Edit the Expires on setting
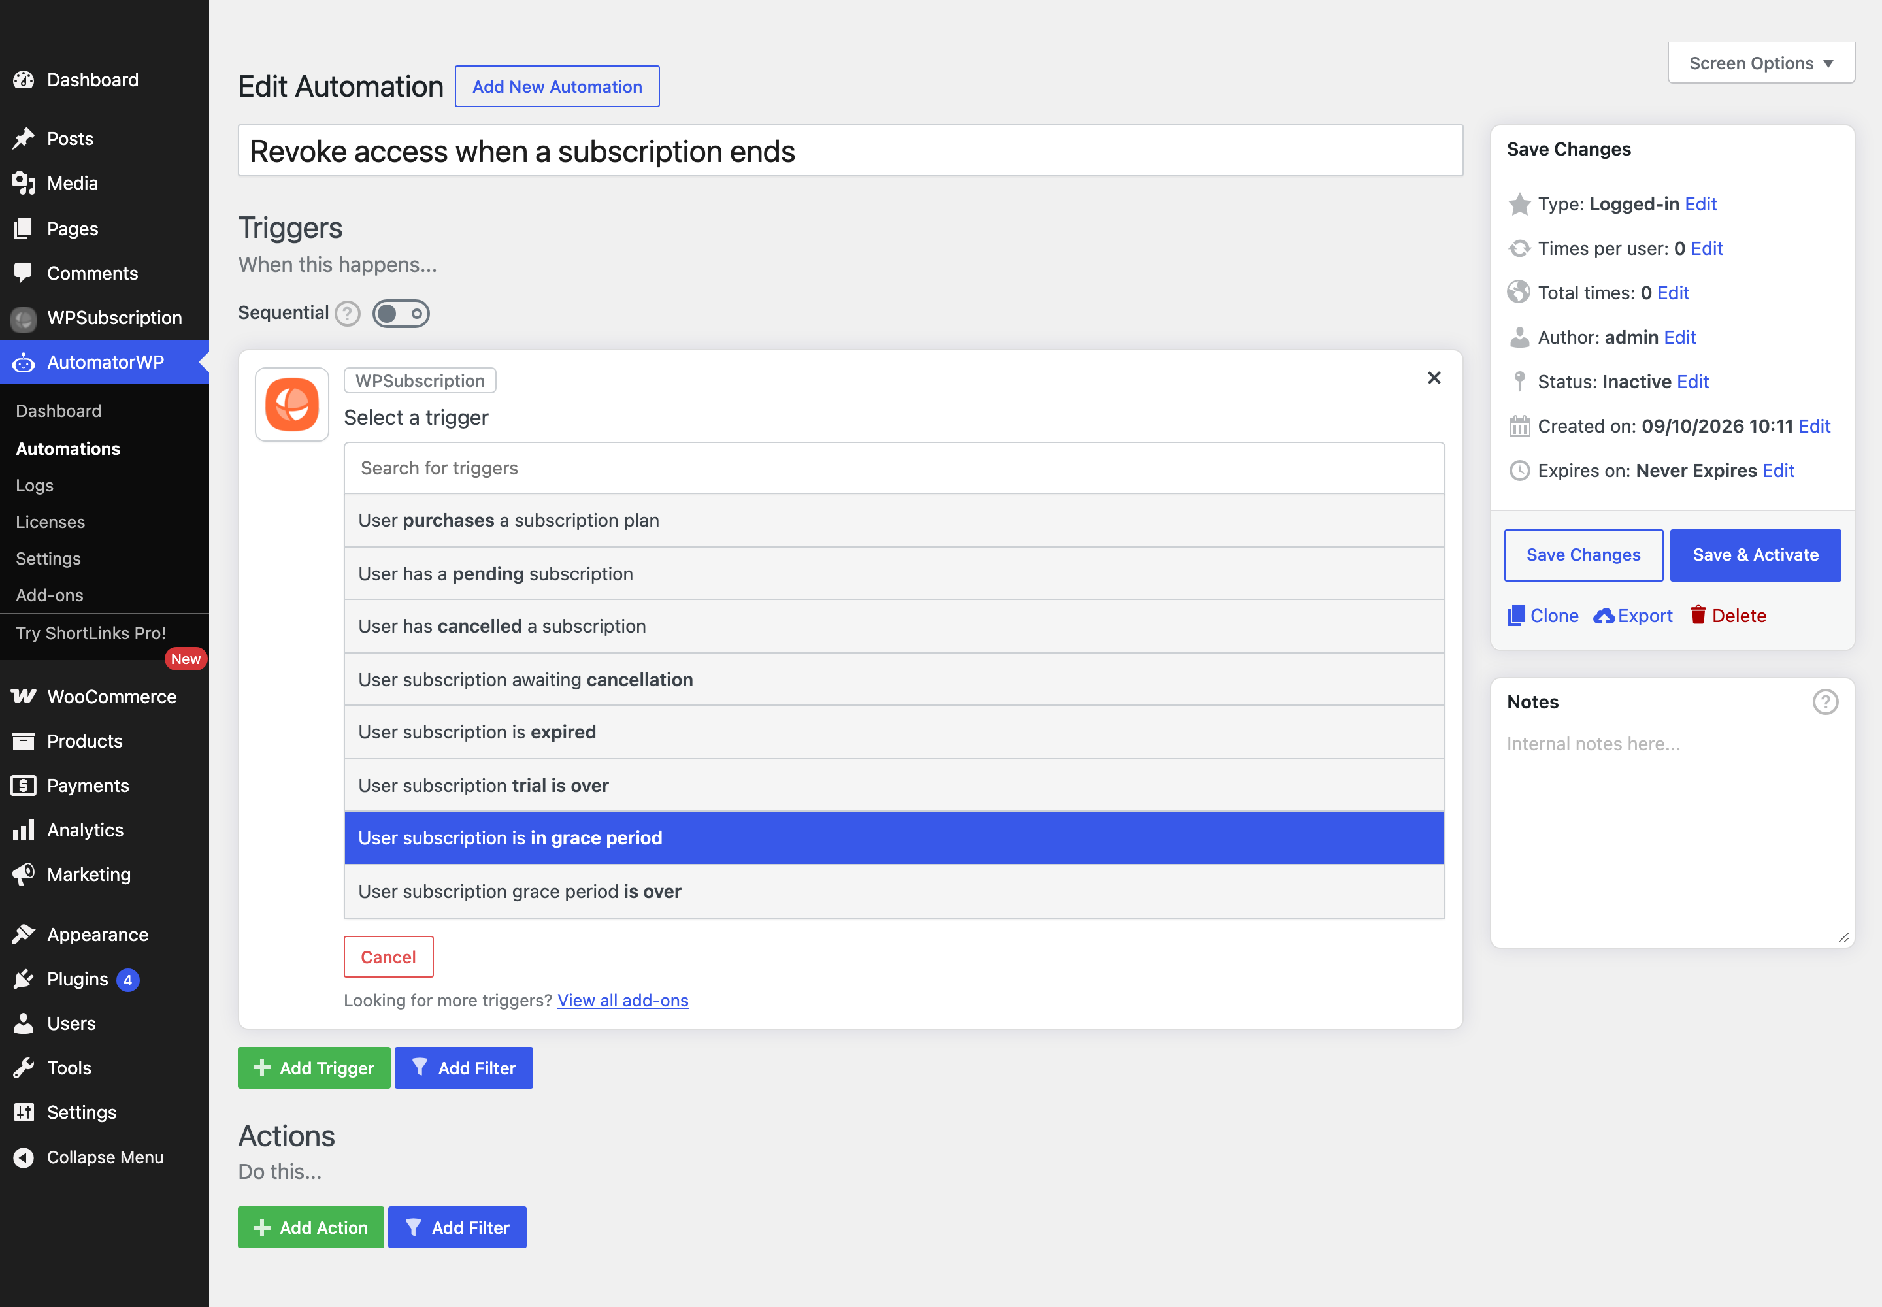Viewport: 1882px width, 1307px height. pos(1778,470)
